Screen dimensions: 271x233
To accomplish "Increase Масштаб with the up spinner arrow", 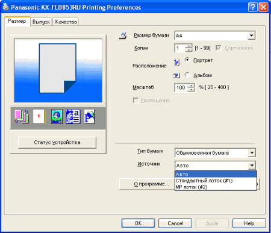I will [191, 85].
